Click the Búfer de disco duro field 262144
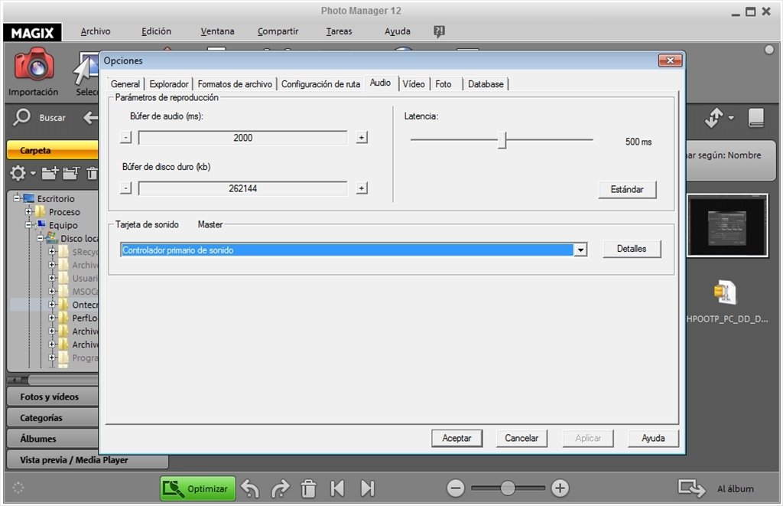783x506 pixels. tap(242, 188)
